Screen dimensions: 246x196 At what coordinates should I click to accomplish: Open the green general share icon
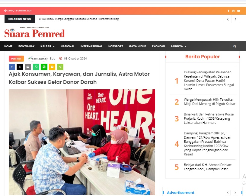click(x=60, y=67)
